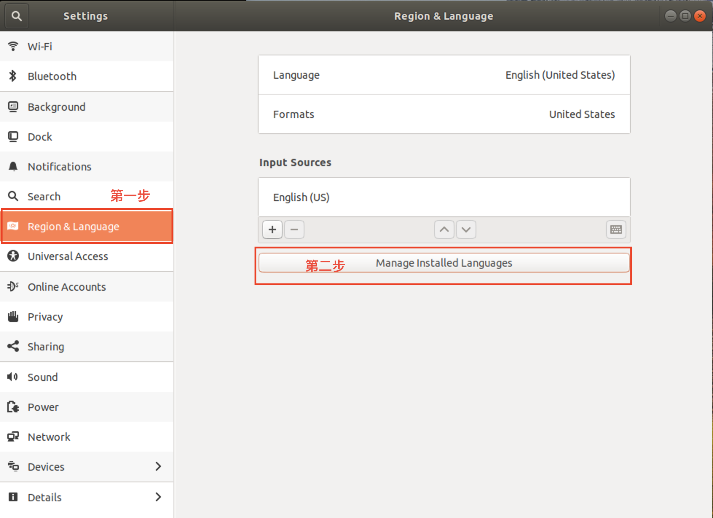Image resolution: width=713 pixels, height=518 pixels.
Task: Open Universal Access settings
Action: tap(87, 256)
